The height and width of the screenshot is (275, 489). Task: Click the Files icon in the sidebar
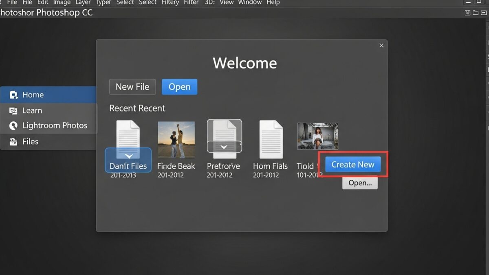[13, 142]
